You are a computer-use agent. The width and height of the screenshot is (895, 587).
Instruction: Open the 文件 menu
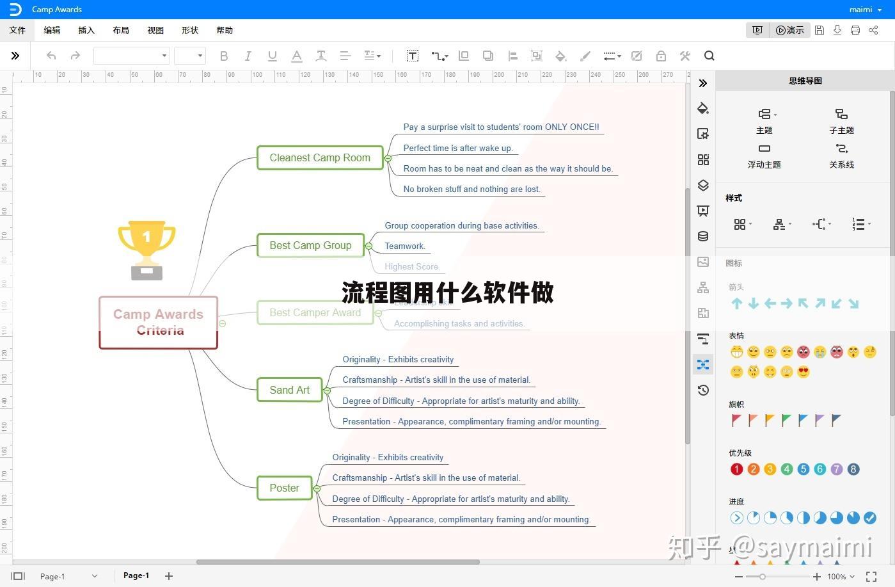pyautogui.click(x=17, y=30)
